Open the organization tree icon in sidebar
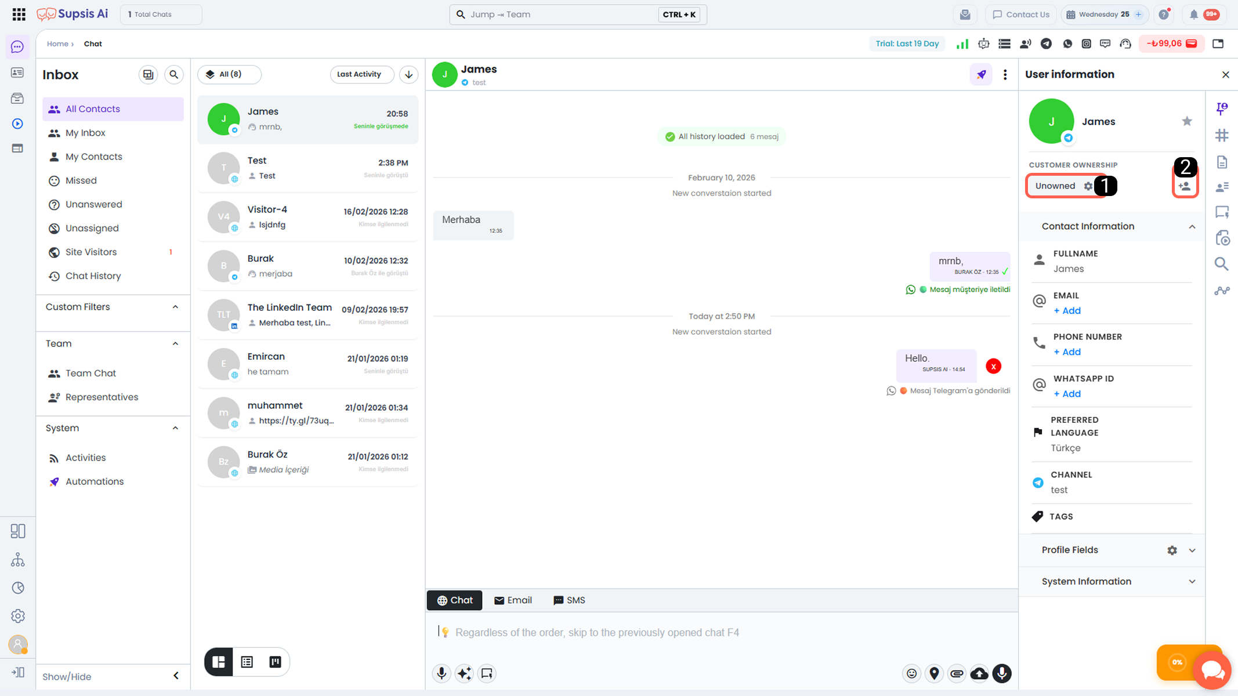Image resolution: width=1238 pixels, height=696 pixels. [x=18, y=560]
